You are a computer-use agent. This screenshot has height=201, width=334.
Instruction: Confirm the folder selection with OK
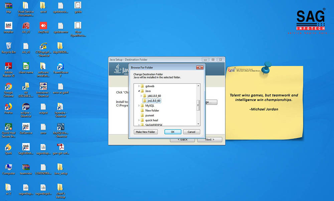[x=173, y=132]
